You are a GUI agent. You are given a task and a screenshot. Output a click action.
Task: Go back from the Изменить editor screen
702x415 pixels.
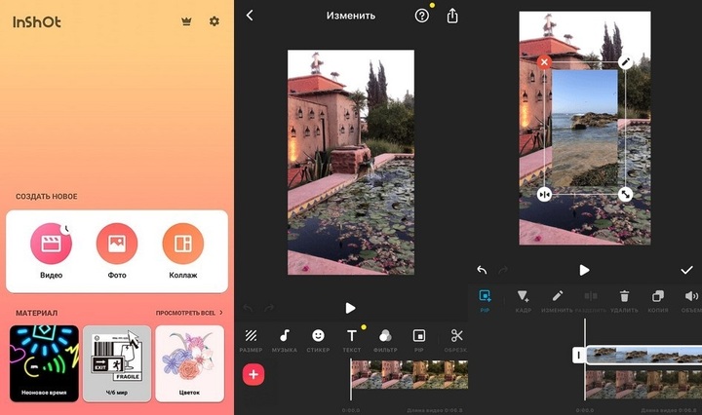tap(250, 16)
